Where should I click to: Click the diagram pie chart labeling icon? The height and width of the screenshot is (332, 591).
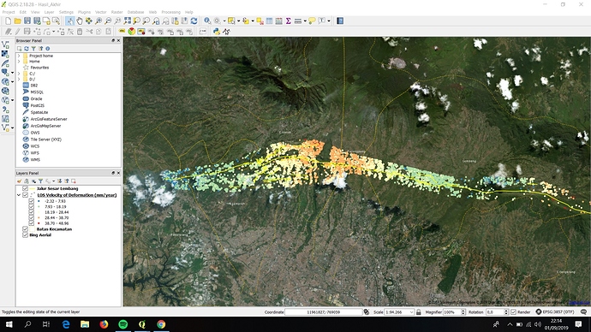(x=132, y=32)
